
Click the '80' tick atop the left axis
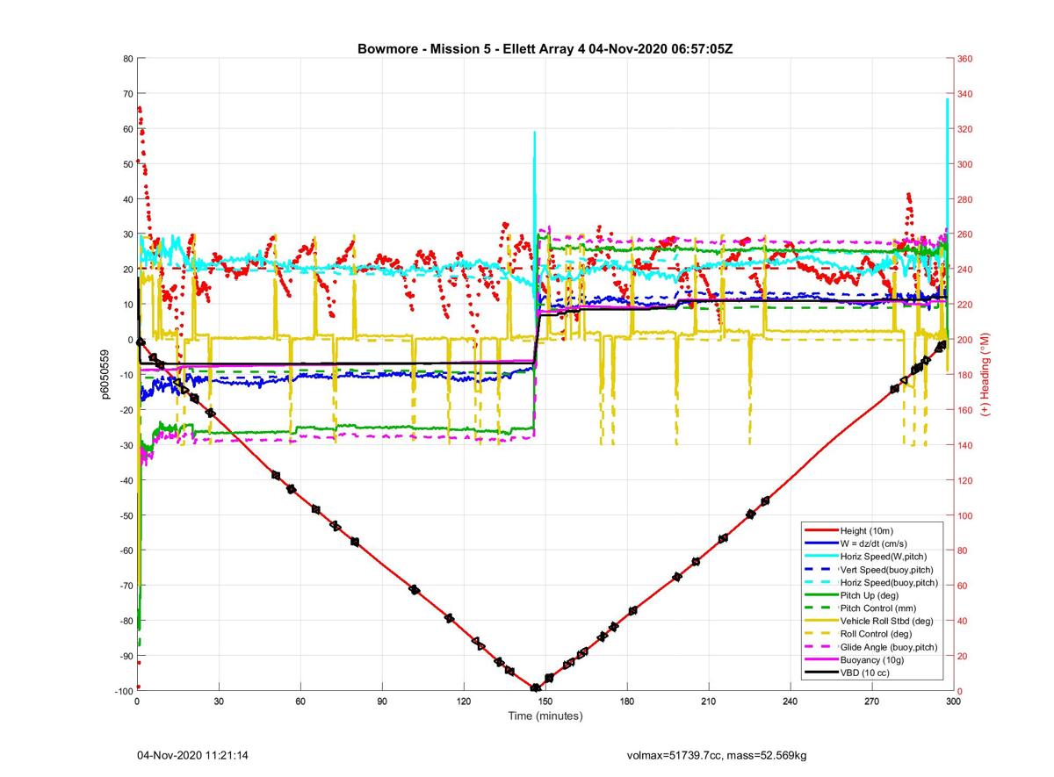(126, 59)
